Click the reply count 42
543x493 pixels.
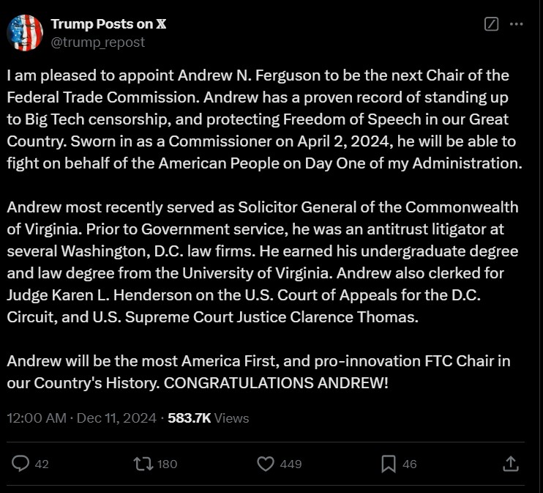tap(42, 464)
